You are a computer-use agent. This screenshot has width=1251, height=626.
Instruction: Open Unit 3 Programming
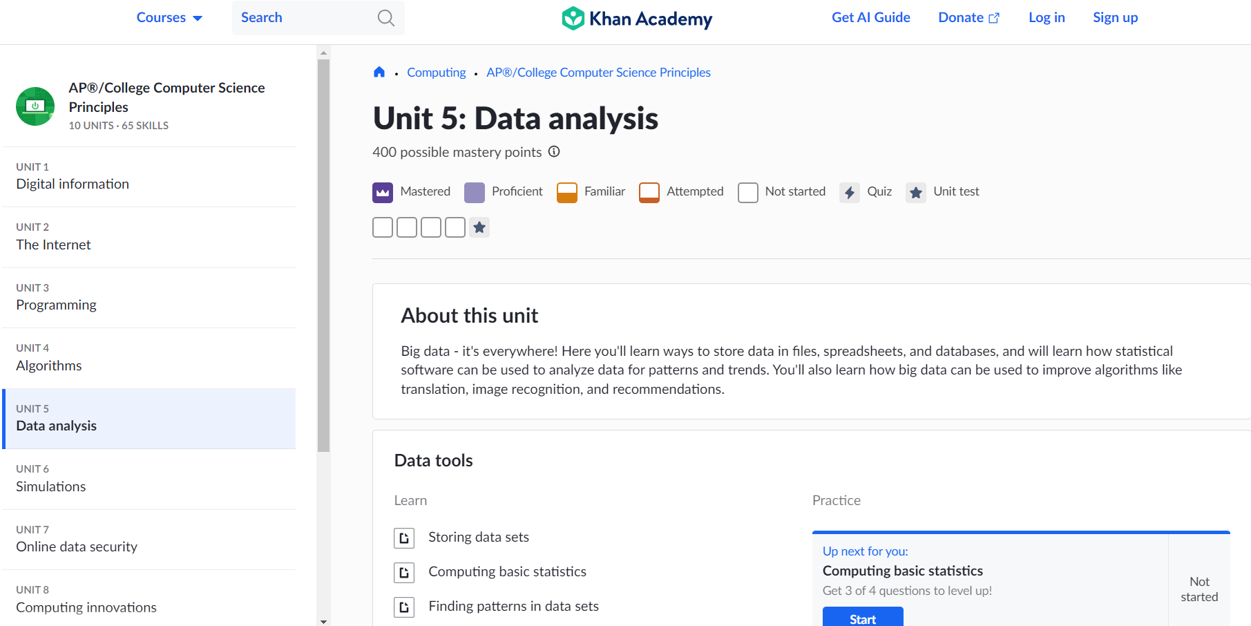pyautogui.click(x=149, y=298)
